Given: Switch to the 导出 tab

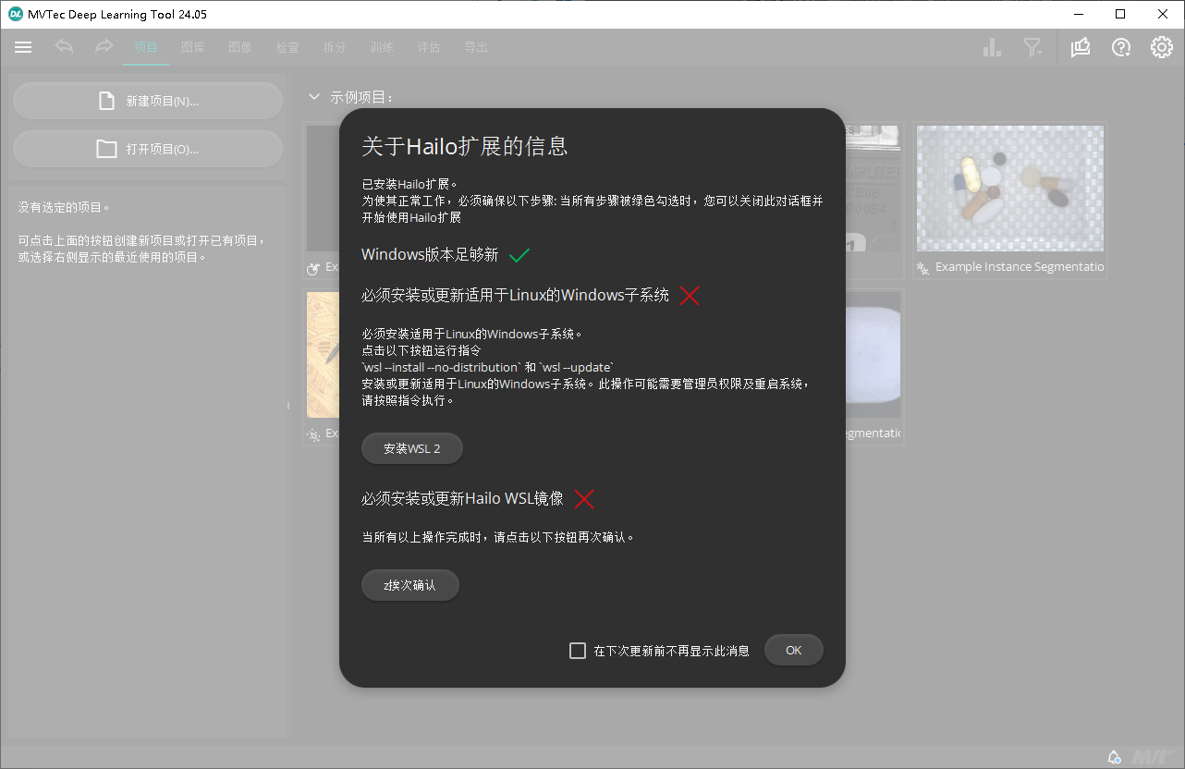Looking at the screenshot, I should tap(476, 47).
